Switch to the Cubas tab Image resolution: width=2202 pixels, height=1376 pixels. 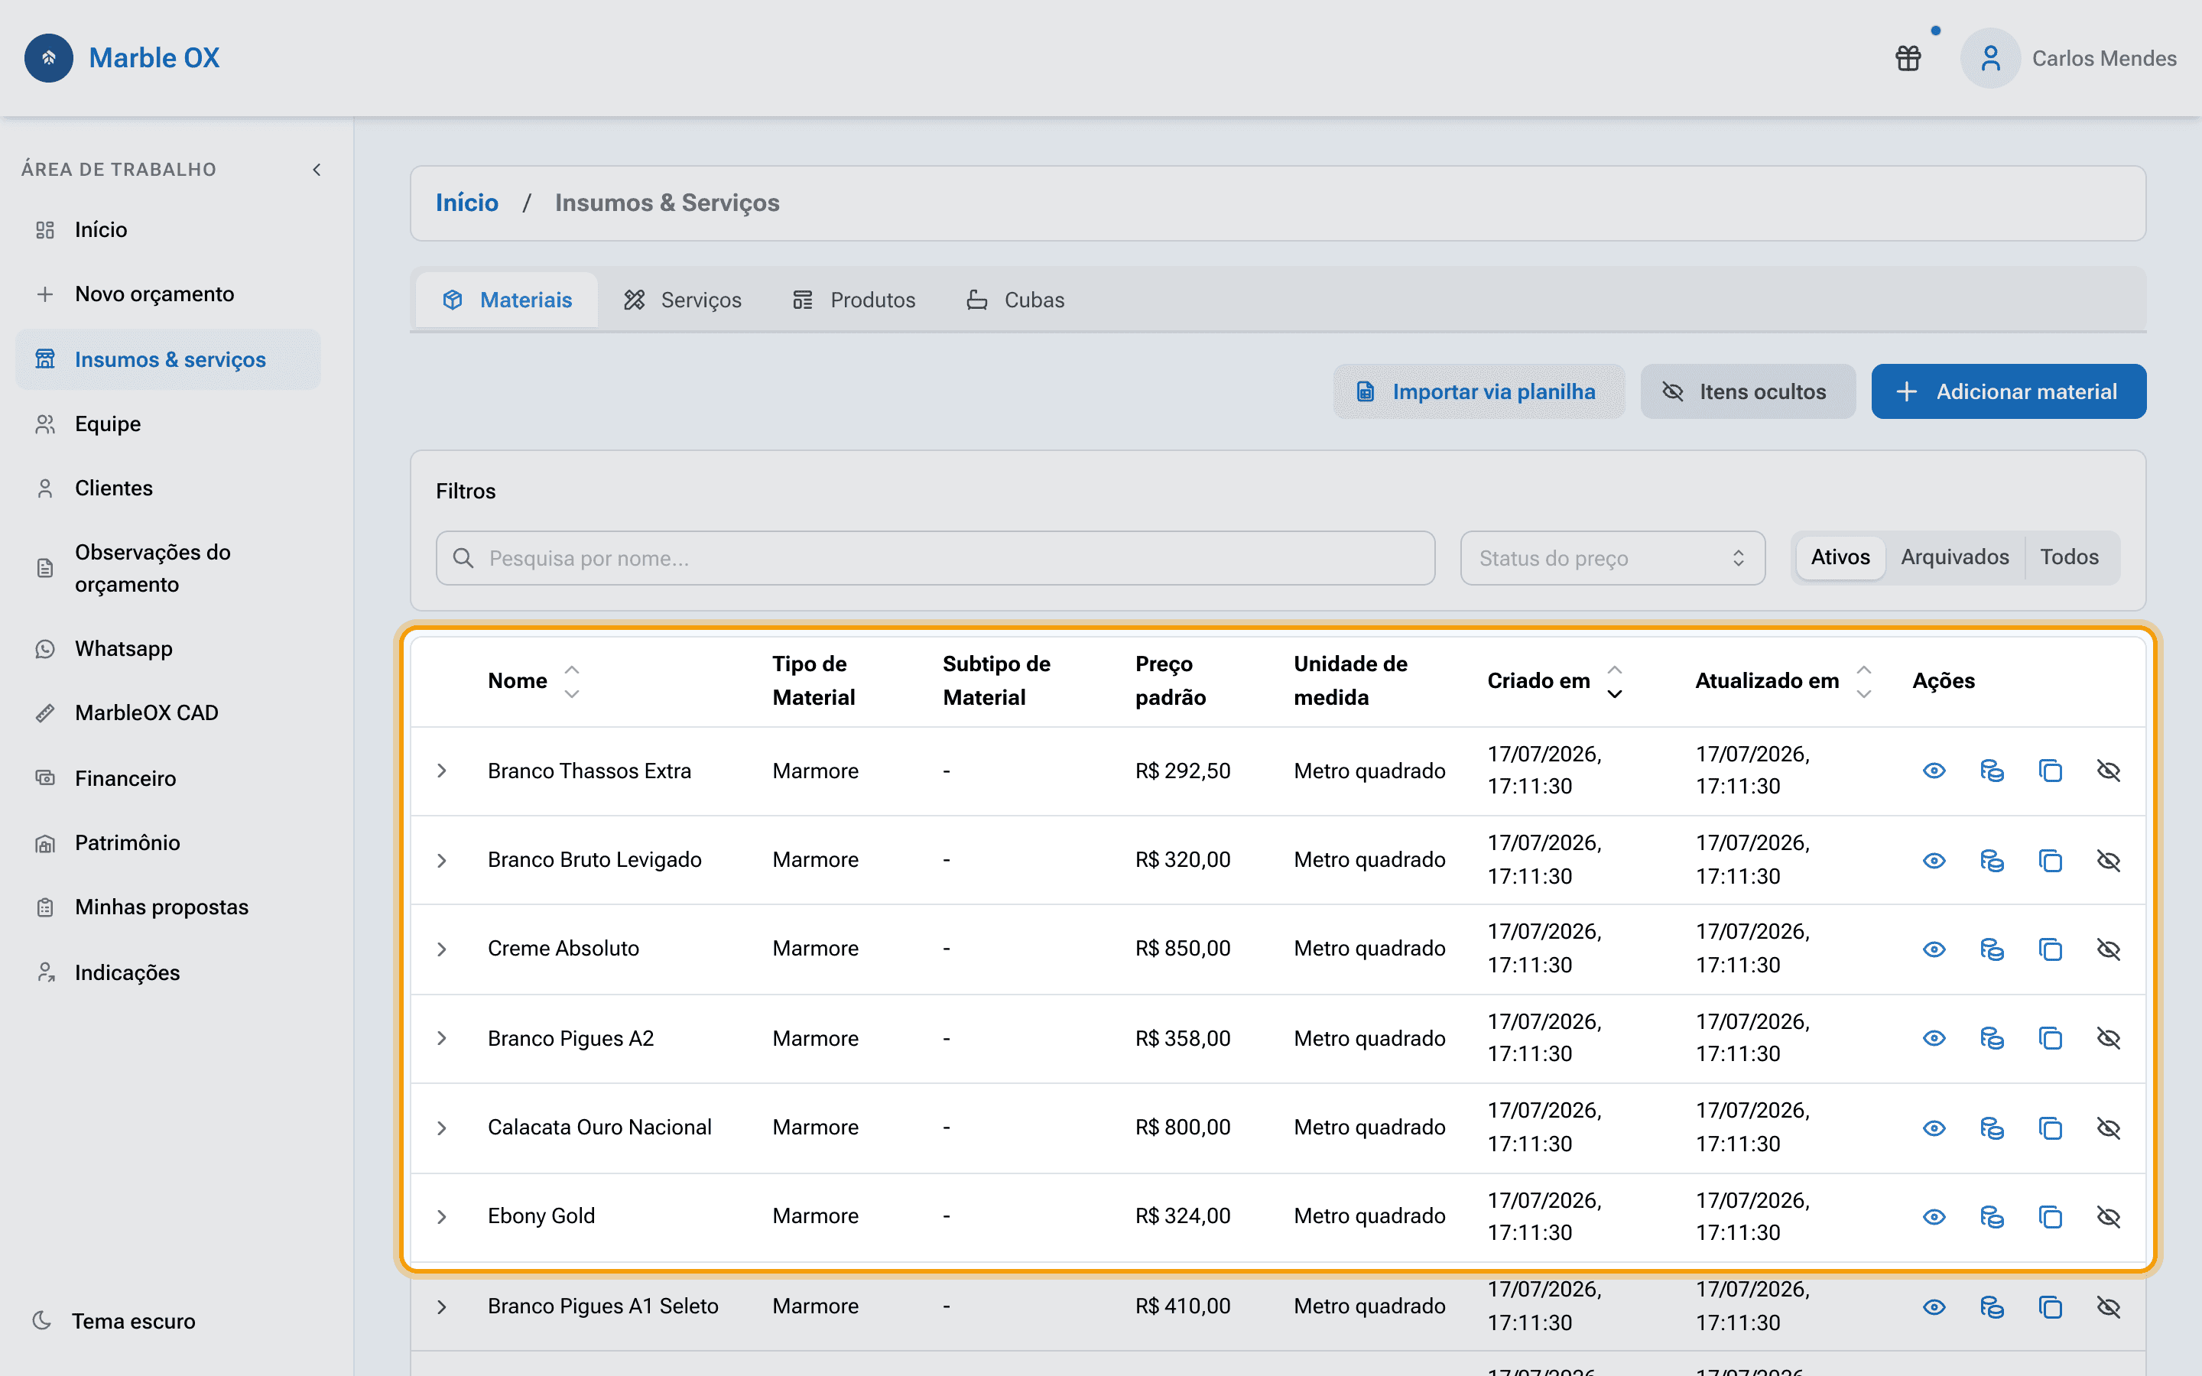point(1015,300)
